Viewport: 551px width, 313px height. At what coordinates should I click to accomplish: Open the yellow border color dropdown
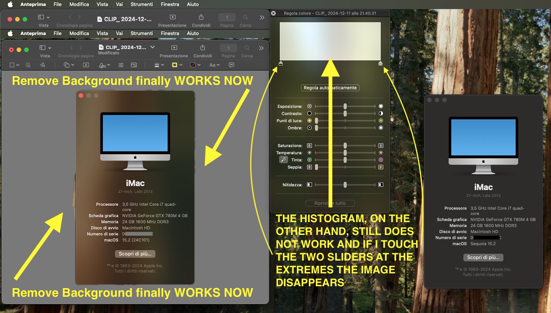[x=177, y=65]
